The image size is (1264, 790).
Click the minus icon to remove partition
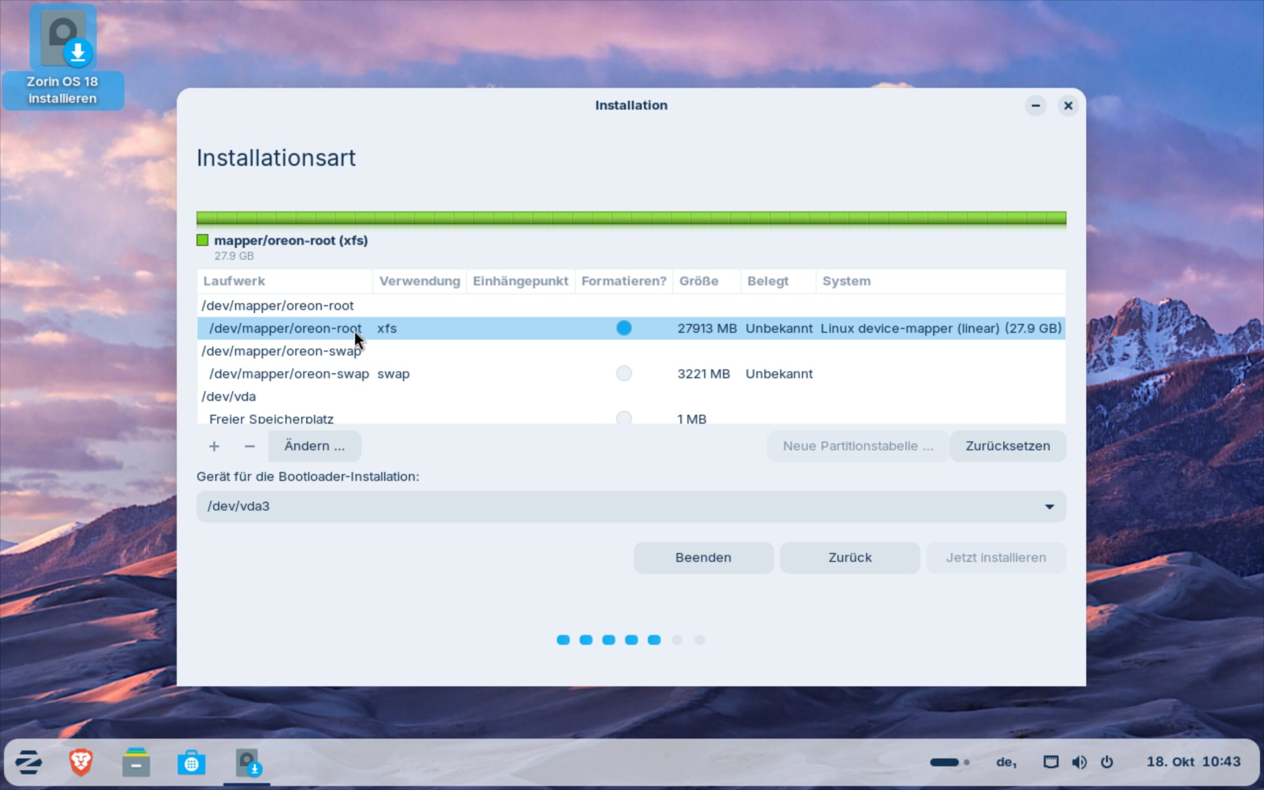coord(250,446)
